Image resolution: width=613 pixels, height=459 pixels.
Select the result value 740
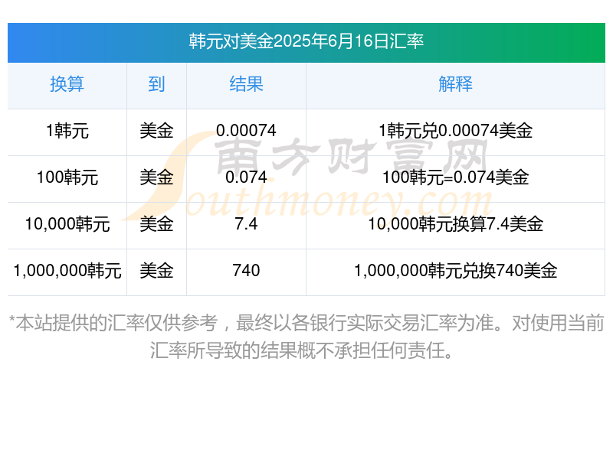tap(246, 271)
